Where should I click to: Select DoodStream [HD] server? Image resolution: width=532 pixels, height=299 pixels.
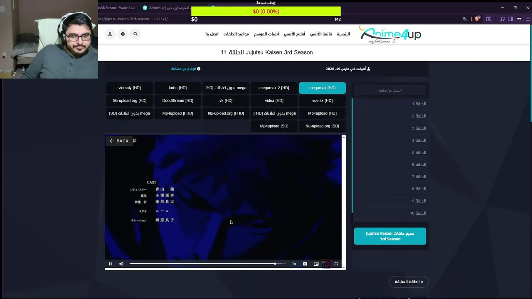[x=177, y=100]
